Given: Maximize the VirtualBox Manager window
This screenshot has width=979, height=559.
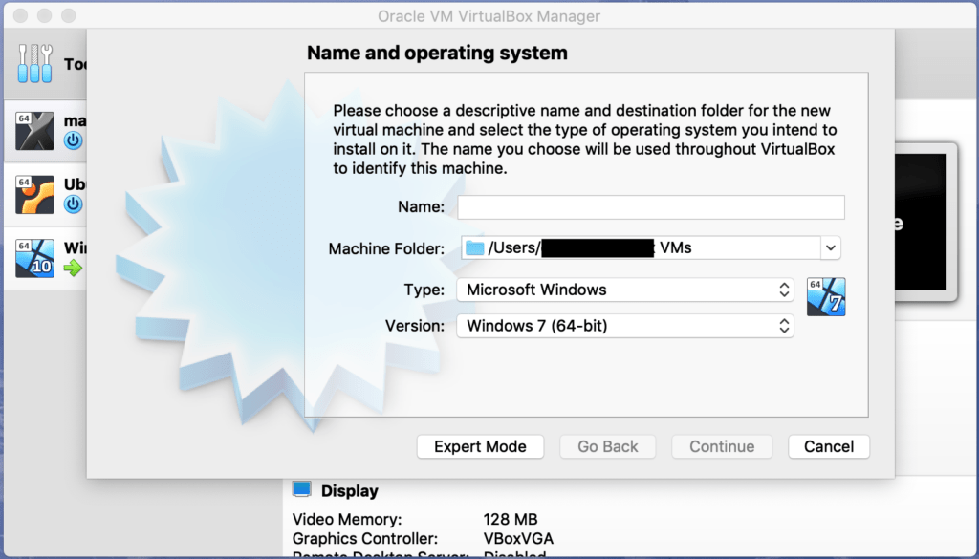Looking at the screenshot, I should pos(68,15).
